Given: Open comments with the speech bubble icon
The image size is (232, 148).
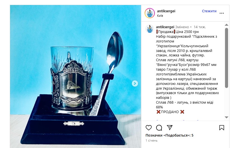Looking at the screenshot, I should (159, 128).
